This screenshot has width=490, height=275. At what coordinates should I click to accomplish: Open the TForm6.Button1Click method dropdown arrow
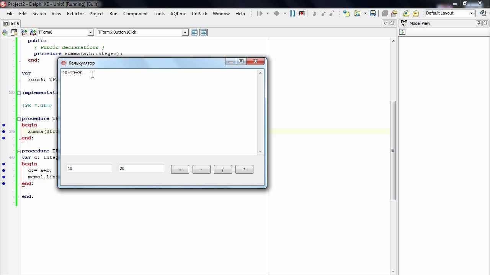[x=185, y=32]
